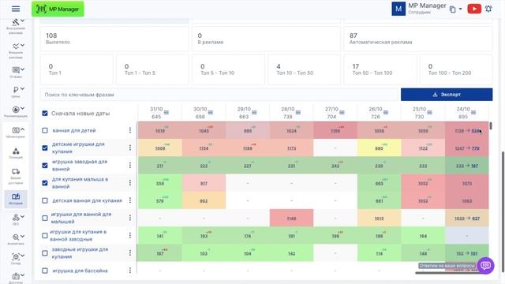Open the support chat bubble

[486, 266]
